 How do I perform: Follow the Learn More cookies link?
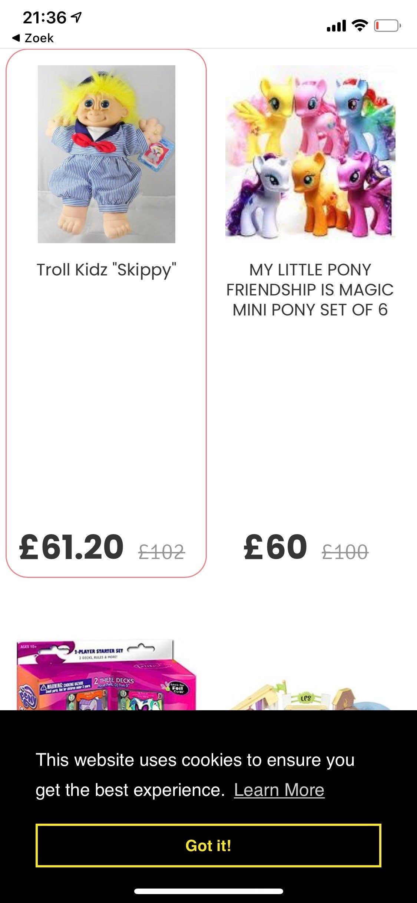point(279,790)
